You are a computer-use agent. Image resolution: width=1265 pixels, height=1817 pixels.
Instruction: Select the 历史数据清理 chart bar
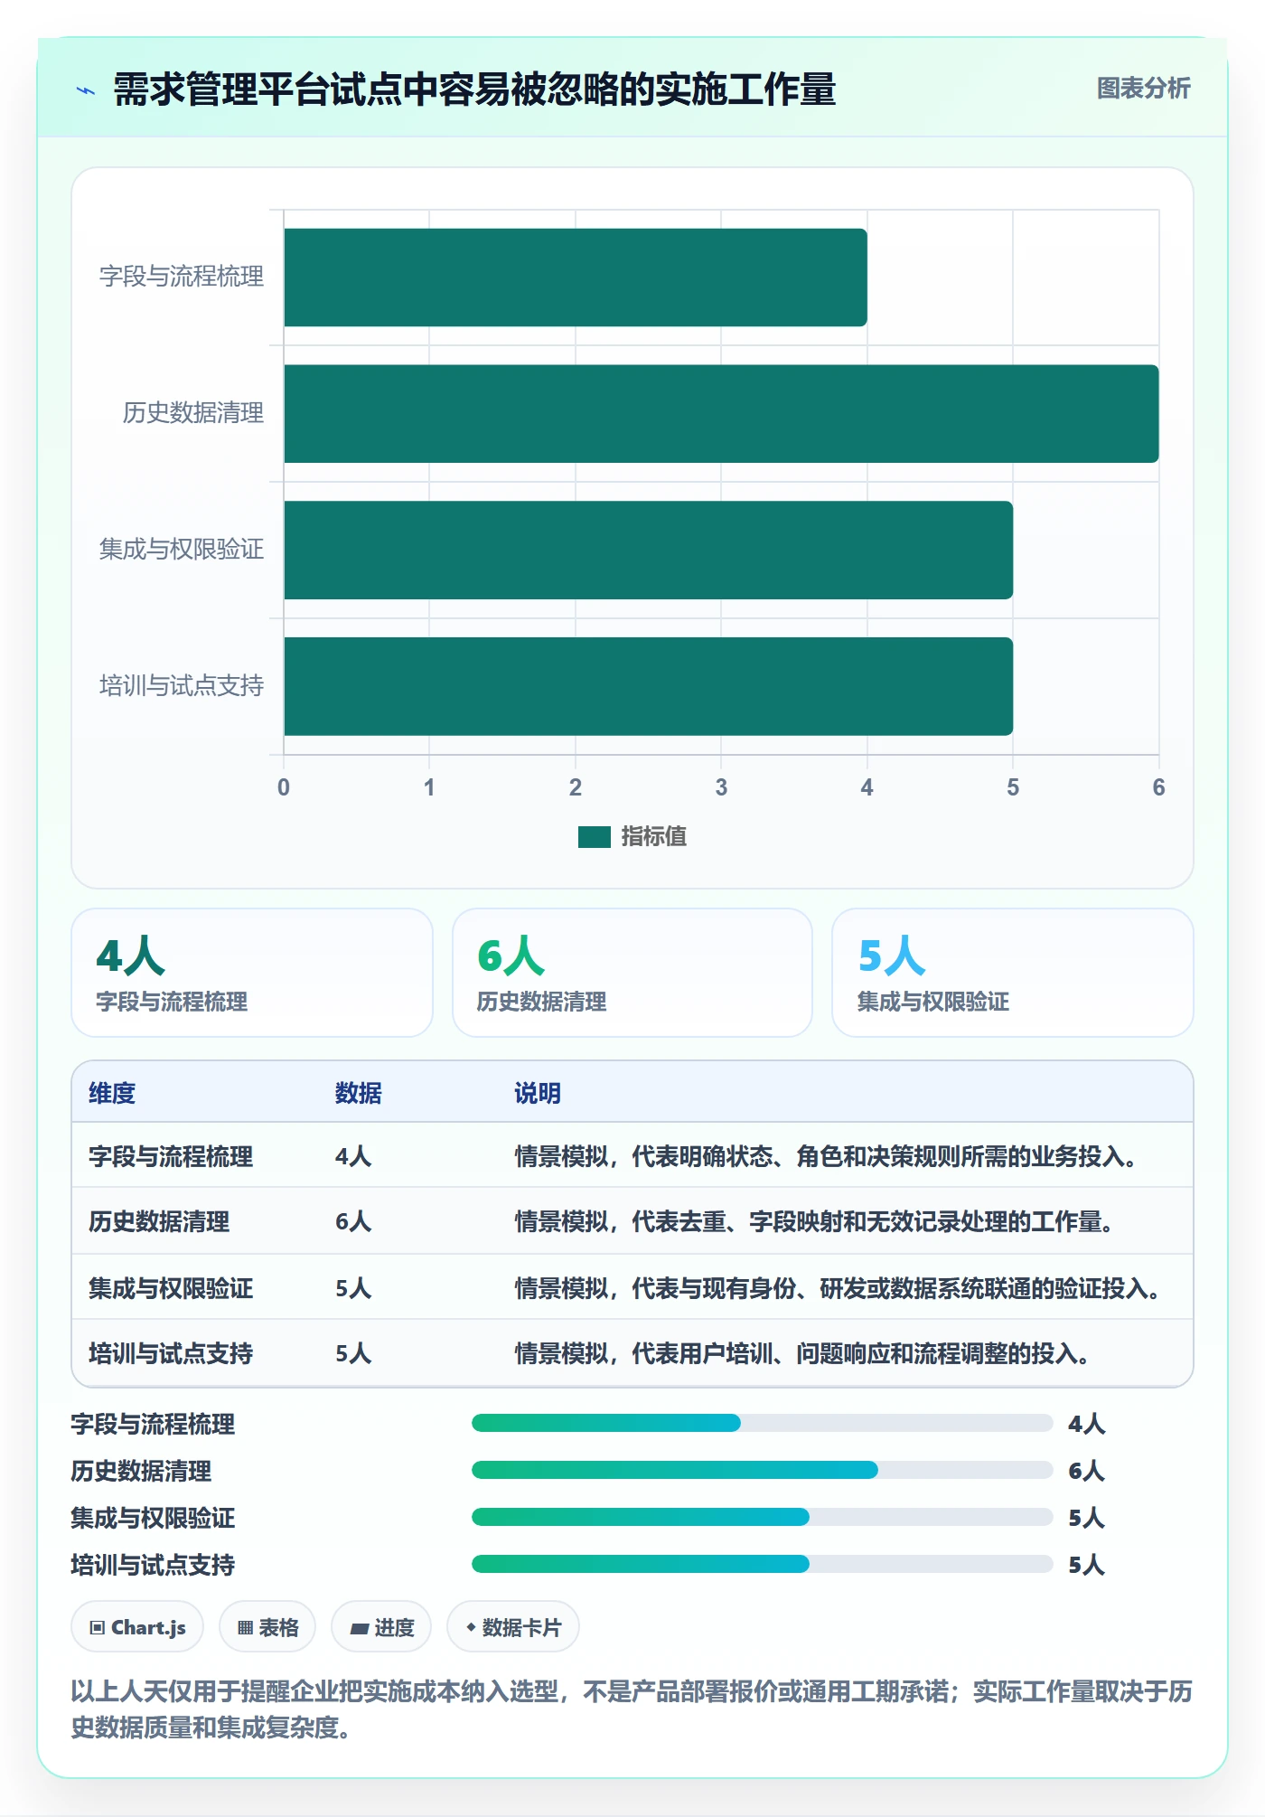pyautogui.click(x=721, y=414)
